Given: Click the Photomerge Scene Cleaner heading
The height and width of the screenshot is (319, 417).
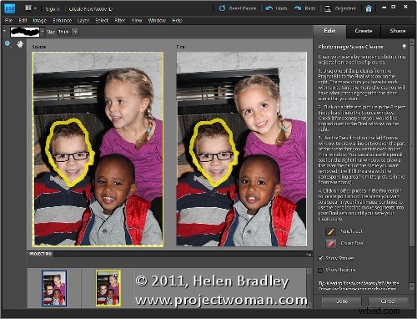Looking at the screenshot, I should tap(351, 47).
